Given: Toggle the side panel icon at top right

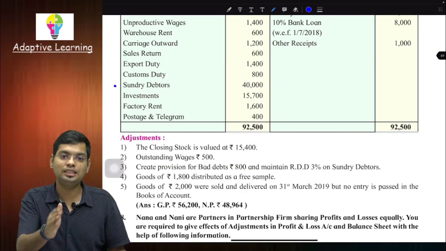Looking at the screenshot, I should [440, 10].
